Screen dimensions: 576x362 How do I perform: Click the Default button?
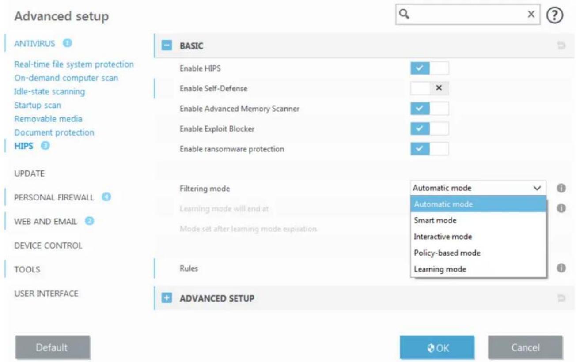pos(53,347)
